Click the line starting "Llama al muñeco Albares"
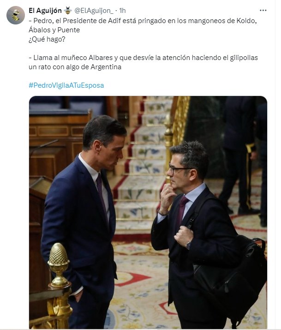This screenshot has width=281, height=330. tap(143, 58)
